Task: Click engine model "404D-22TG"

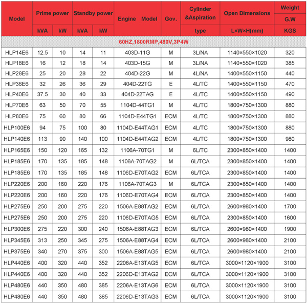Action: 138,84
